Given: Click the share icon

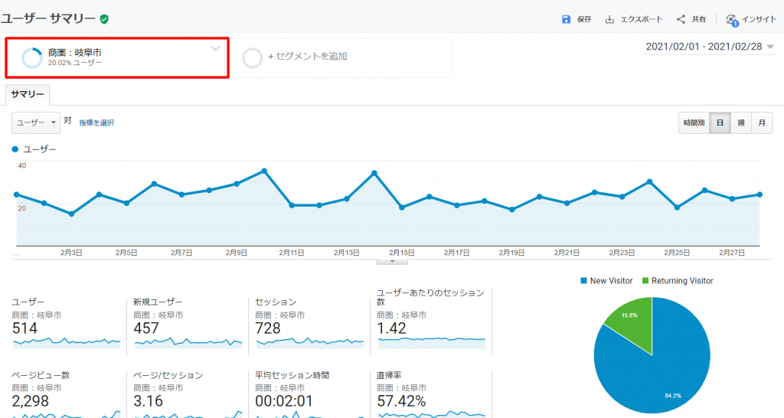Looking at the screenshot, I should point(681,19).
